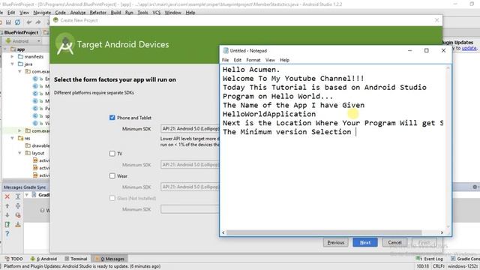Screen dimensions: 480x270
Task: Click inside the Notepad text area
Action: pos(333,147)
